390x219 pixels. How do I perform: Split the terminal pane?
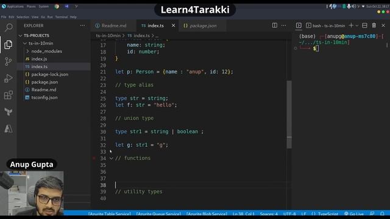(364, 26)
